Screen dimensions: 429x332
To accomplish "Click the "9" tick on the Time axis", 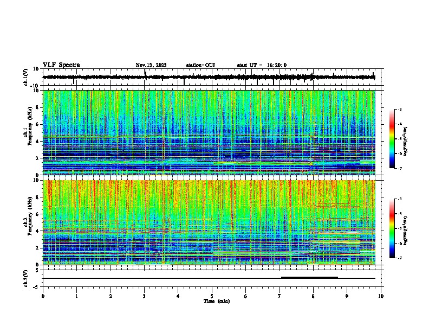I will pyautogui.click(x=347, y=296).
